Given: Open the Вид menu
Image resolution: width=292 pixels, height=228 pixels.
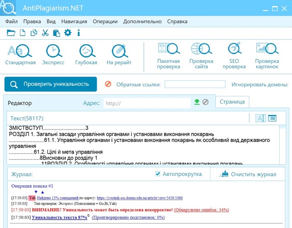Looking at the screenshot, I should tap(51, 21).
